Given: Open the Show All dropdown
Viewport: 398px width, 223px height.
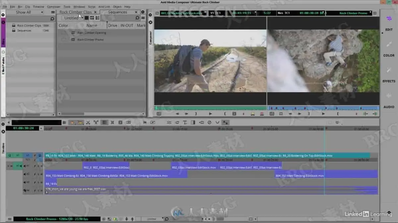Looking at the screenshot, I should pos(25,12).
